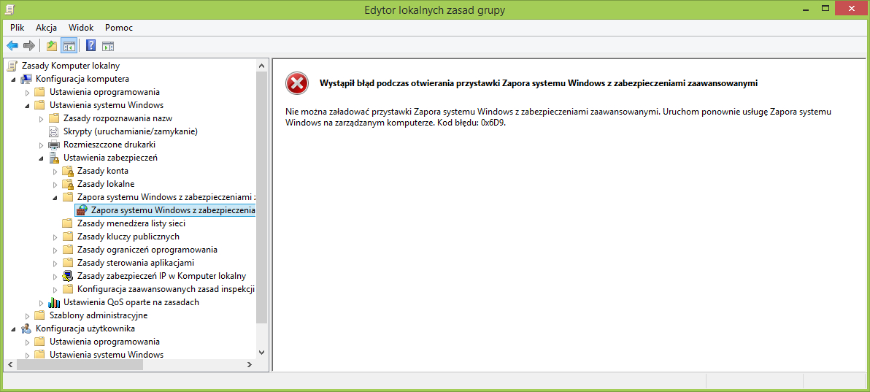Click the tree vertical scrollbar down arrow
Screen dimensions: 870x392
pyautogui.click(x=262, y=352)
